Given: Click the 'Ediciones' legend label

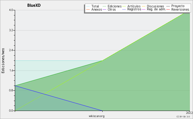Looking at the screenshot, I should (115, 6).
